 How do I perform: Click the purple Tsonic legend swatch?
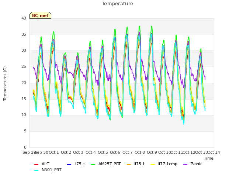(185, 164)
